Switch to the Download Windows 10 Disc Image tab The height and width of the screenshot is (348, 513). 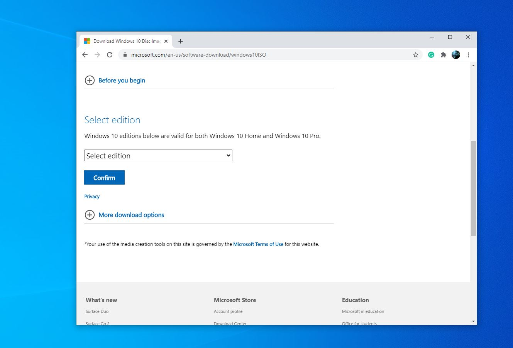(124, 41)
